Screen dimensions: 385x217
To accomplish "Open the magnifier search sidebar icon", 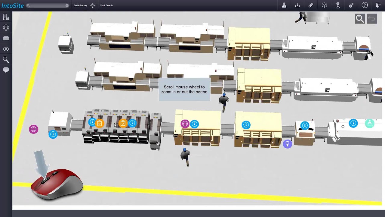I will tap(6, 60).
